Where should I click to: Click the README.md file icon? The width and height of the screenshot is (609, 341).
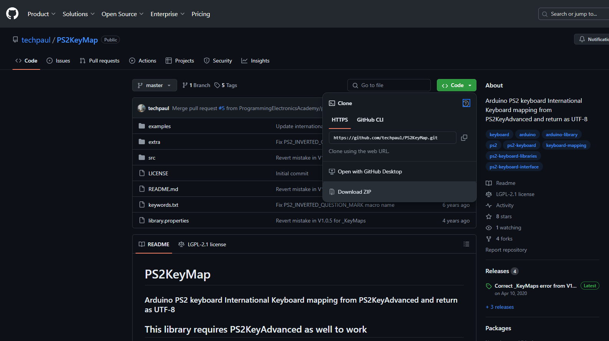142,189
